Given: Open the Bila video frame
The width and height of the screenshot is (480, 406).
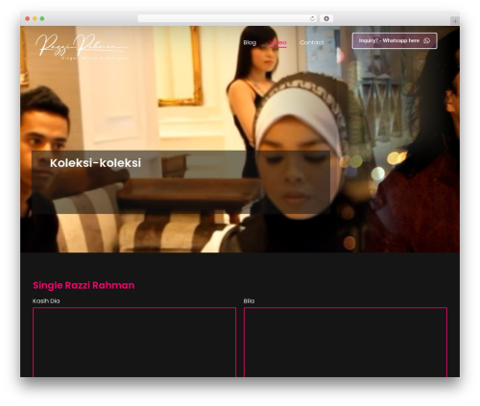Looking at the screenshot, I should click(346, 342).
